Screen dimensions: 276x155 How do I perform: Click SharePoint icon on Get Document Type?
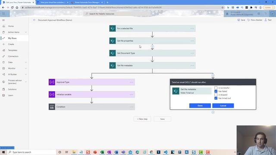pyautogui.click(x=112, y=53)
